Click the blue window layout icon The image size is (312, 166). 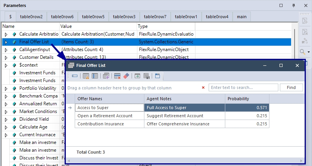158,76
